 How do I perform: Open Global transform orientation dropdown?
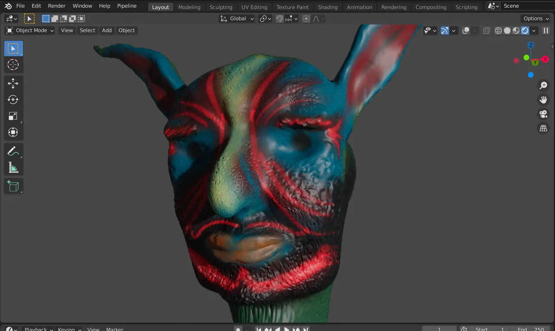point(237,19)
